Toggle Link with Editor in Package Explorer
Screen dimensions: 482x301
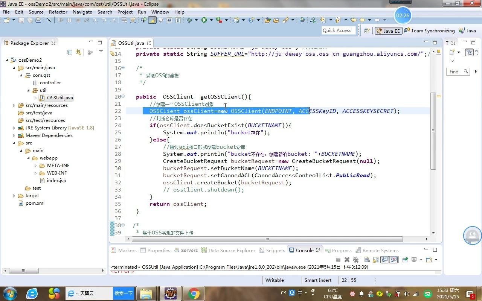[x=78, y=52]
